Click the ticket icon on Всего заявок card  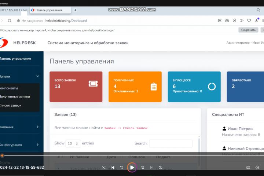click(x=93, y=84)
